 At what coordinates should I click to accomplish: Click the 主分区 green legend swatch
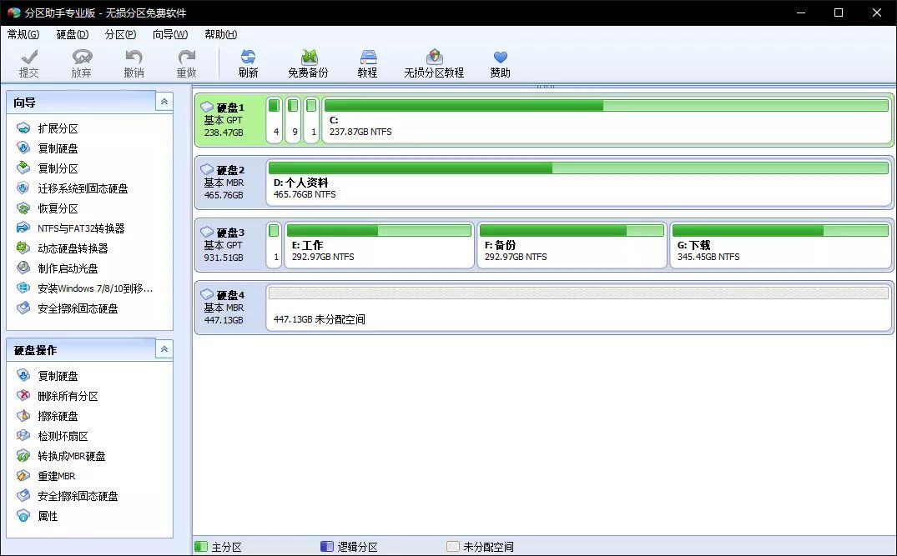pyautogui.click(x=201, y=546)
